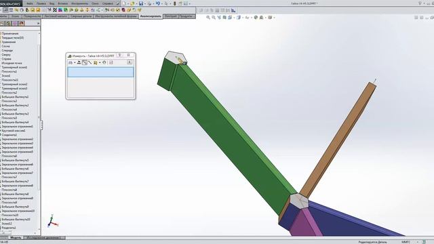This screenshot has height=244, width=434.
Task: Open View Settings icon
Action: [x=270, y=18]
